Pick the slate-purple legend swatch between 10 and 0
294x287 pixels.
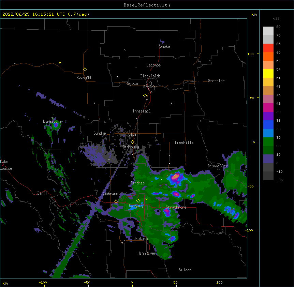[x=268, y=159]
